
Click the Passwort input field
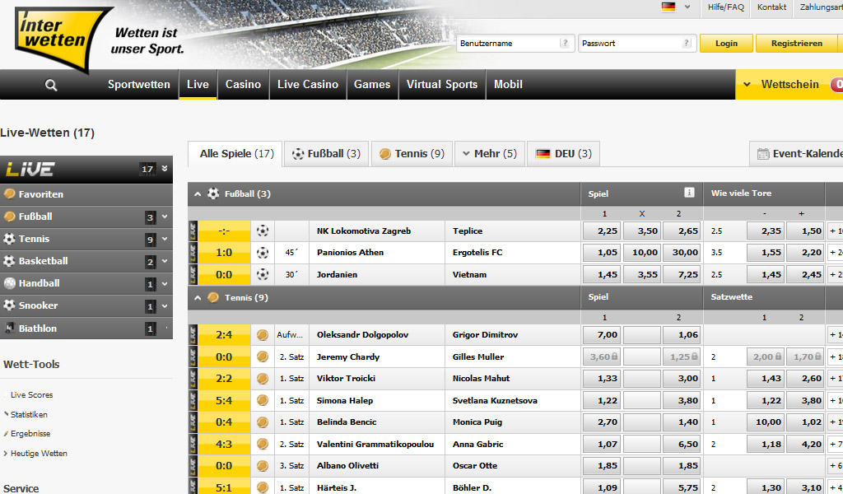tap(638, 43)
